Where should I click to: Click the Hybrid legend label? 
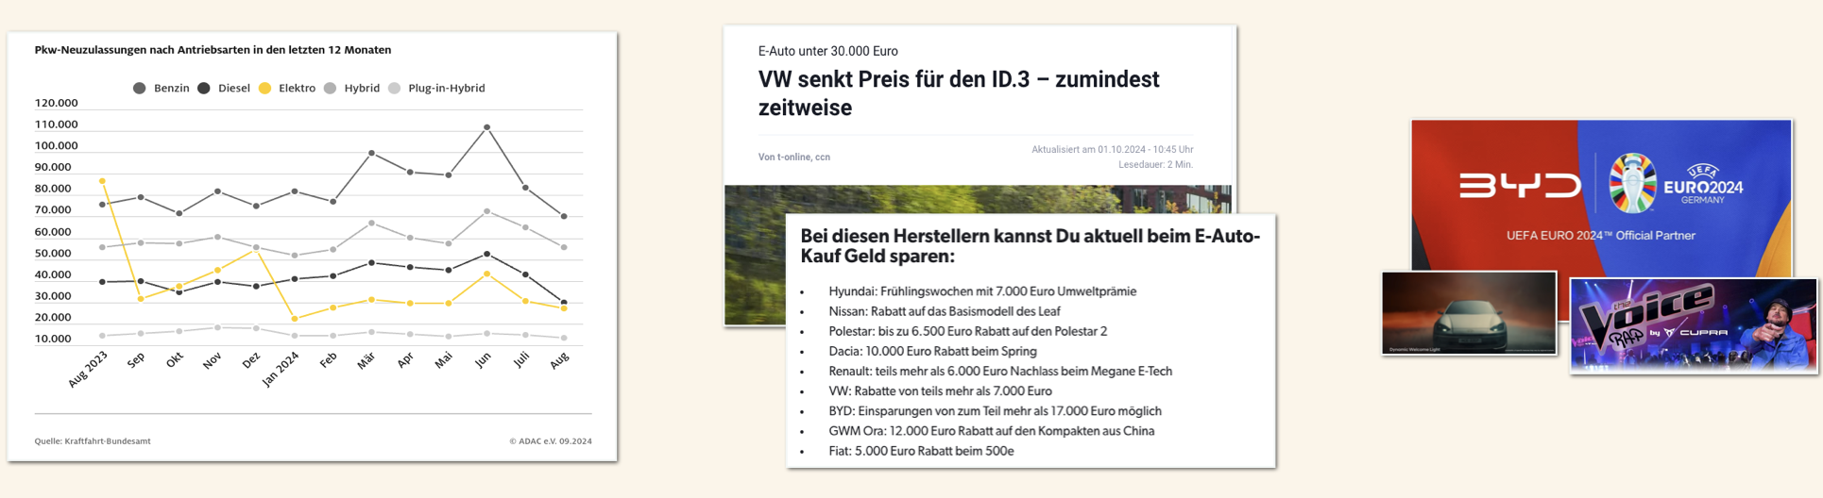(362, 89)
